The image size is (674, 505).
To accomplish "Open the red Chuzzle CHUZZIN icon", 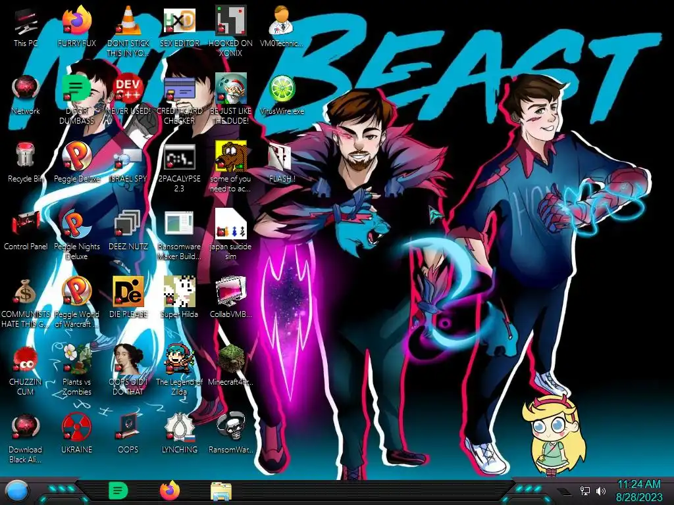I will point(26,360).
